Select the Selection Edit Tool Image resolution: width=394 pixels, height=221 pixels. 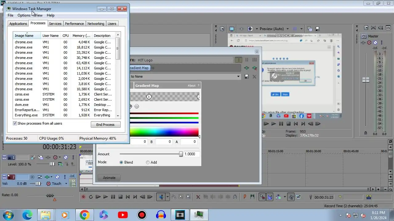point(181,197)
